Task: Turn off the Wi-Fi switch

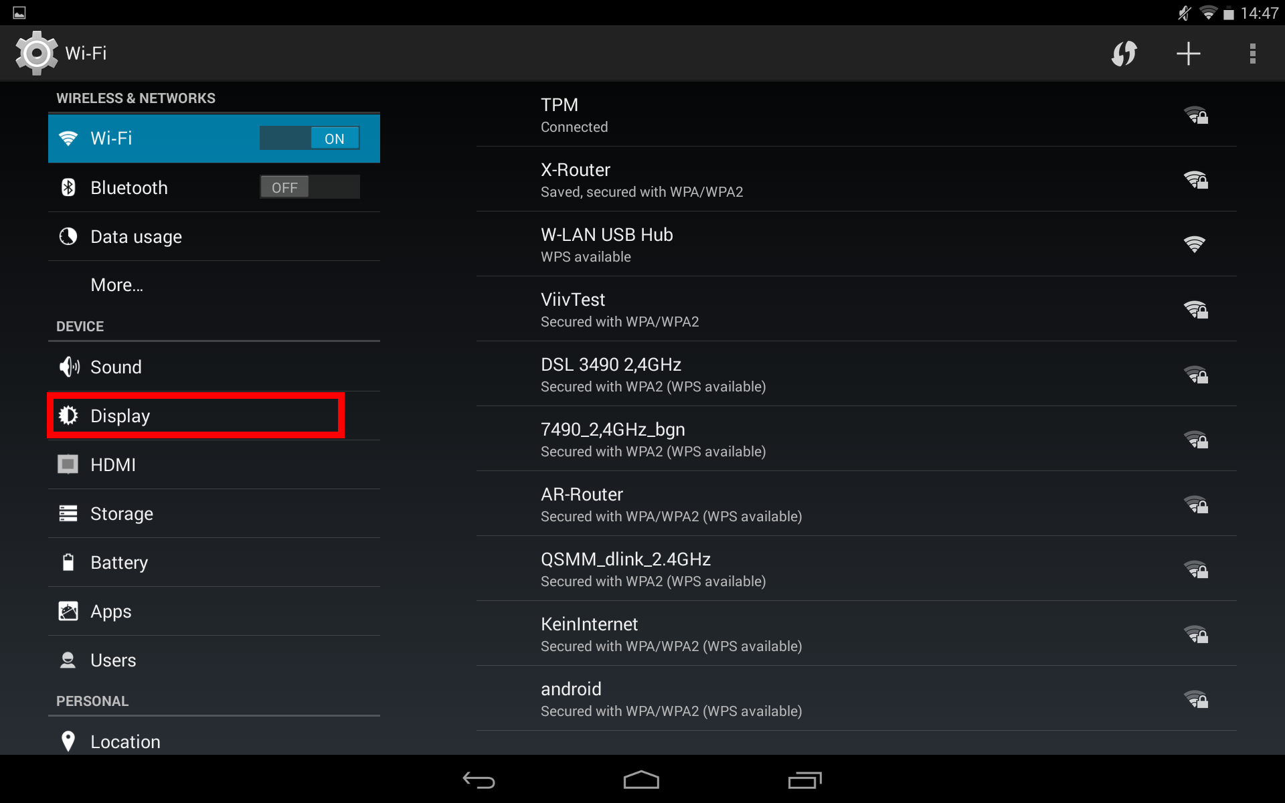Action: pyautogui.click(x=310, y=139)
